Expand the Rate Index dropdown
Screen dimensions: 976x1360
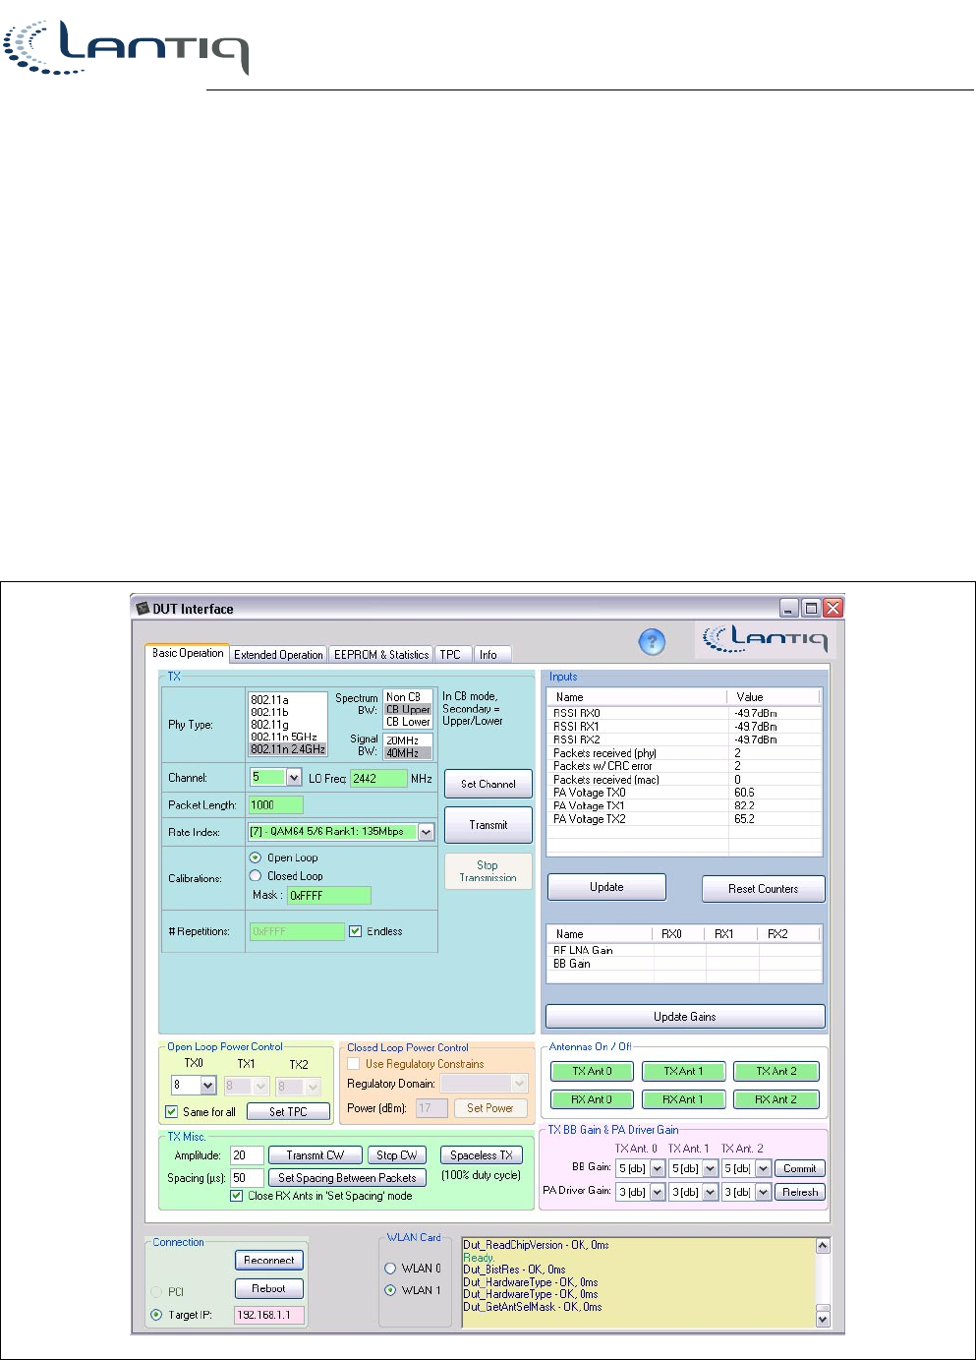426,832
